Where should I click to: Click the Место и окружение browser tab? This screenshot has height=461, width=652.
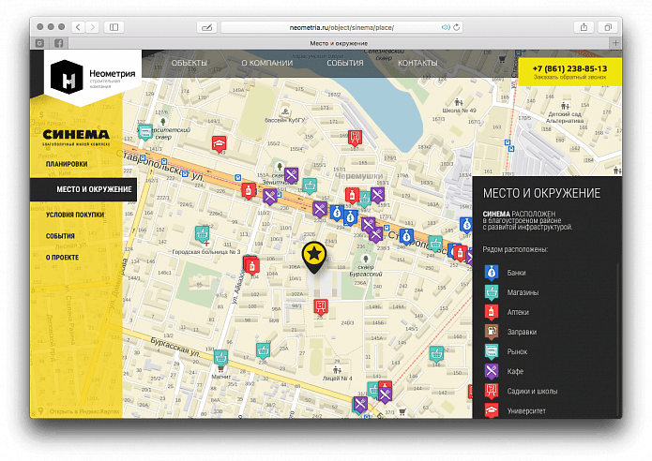click(x=339, y=43)
